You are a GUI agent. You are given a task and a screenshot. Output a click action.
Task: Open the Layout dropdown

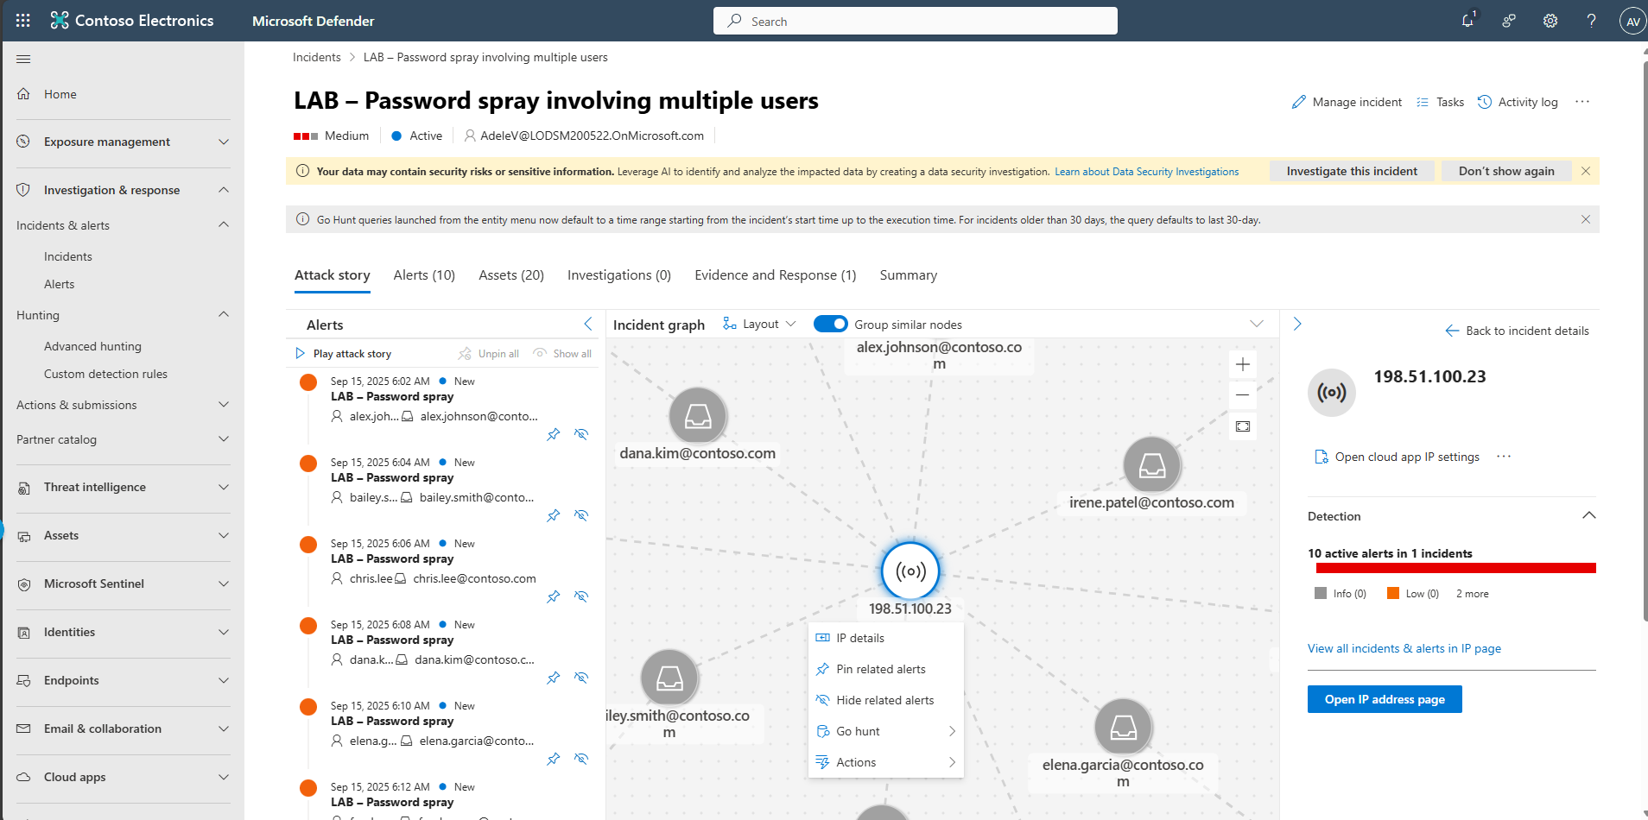coord(759,324)
